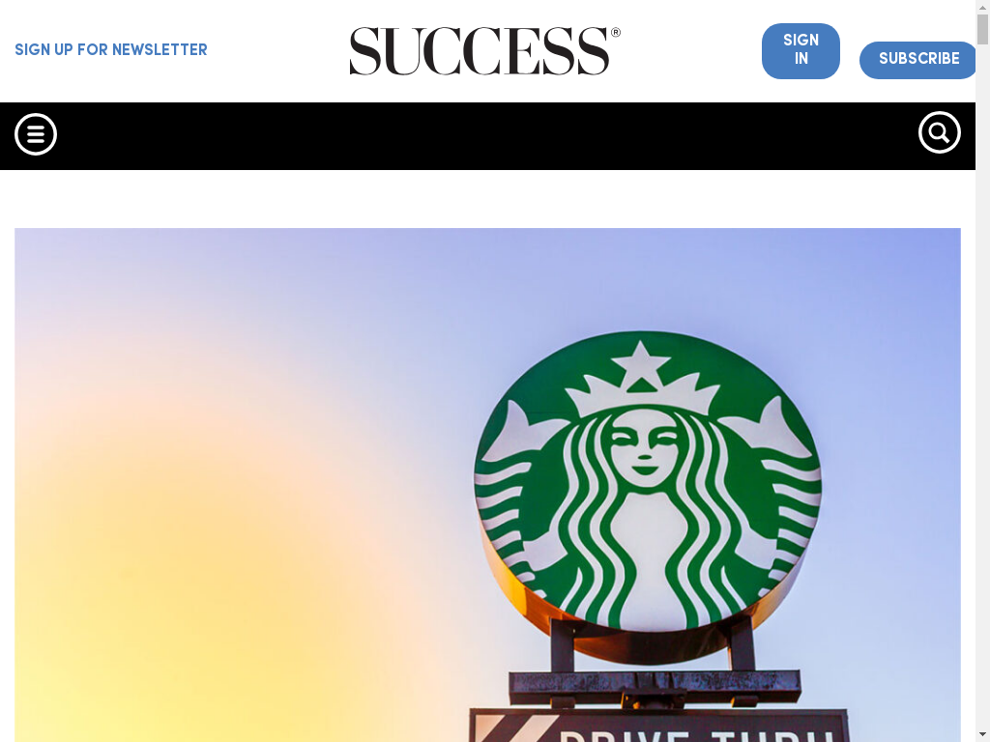Click the registered trademark symbol beside SUCCESS
Screen dimensions: 990x742
pos(616,32)
